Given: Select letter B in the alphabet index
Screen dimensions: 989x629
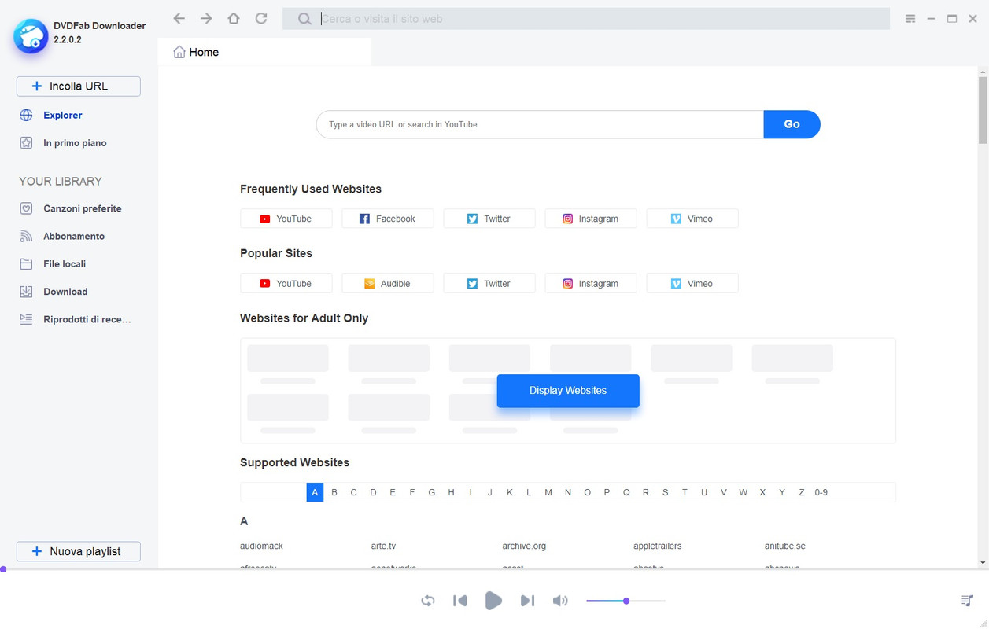Looking at the screenshot, I should [334, 492].
